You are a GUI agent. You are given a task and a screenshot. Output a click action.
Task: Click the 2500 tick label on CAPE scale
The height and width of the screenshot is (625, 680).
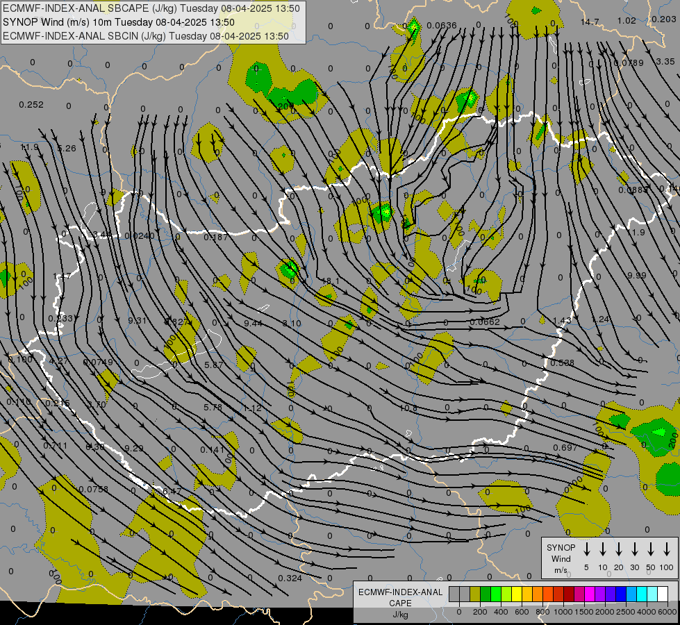coord(626,612)
